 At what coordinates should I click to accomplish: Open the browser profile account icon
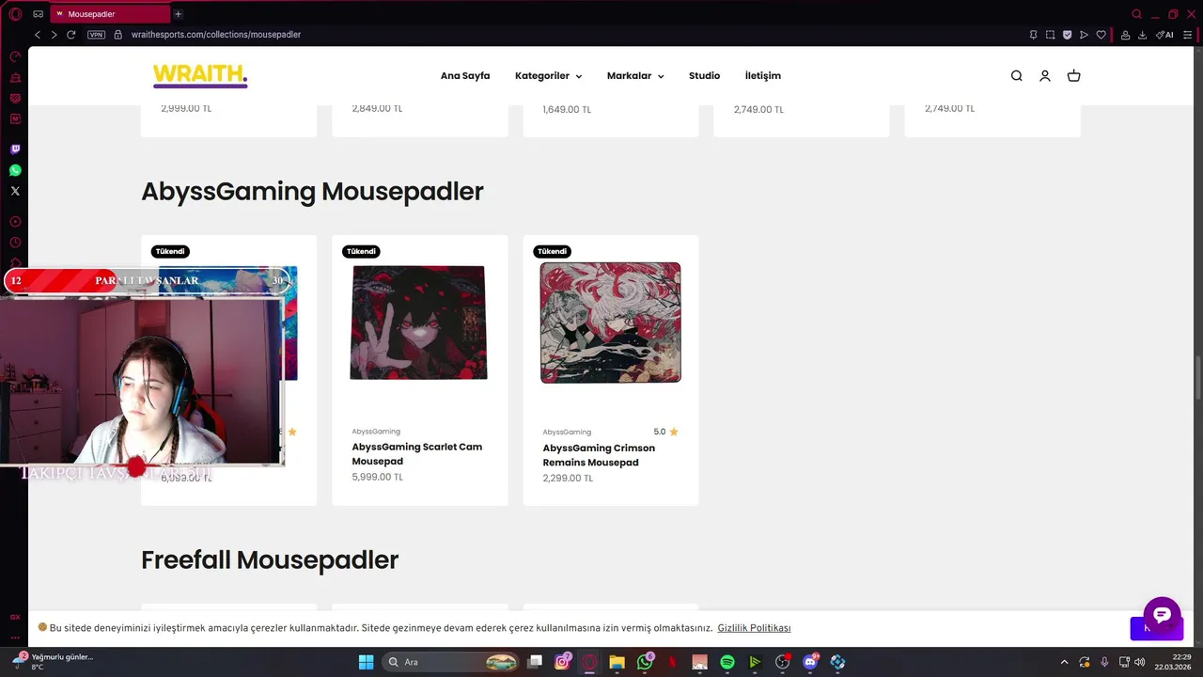pos(1125,35)
